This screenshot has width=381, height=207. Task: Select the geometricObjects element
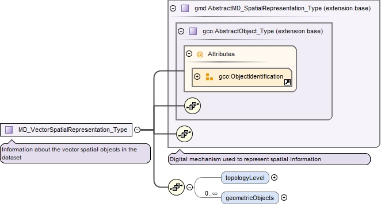pyautogui.click(x=250, y=198)
